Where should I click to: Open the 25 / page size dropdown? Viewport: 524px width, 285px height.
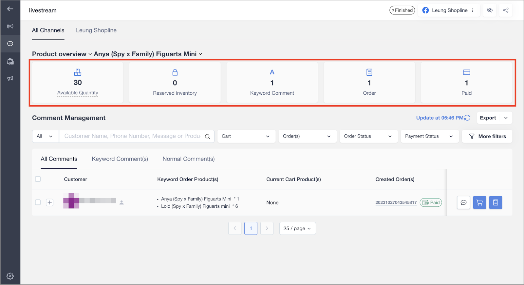tap(297, 228)
